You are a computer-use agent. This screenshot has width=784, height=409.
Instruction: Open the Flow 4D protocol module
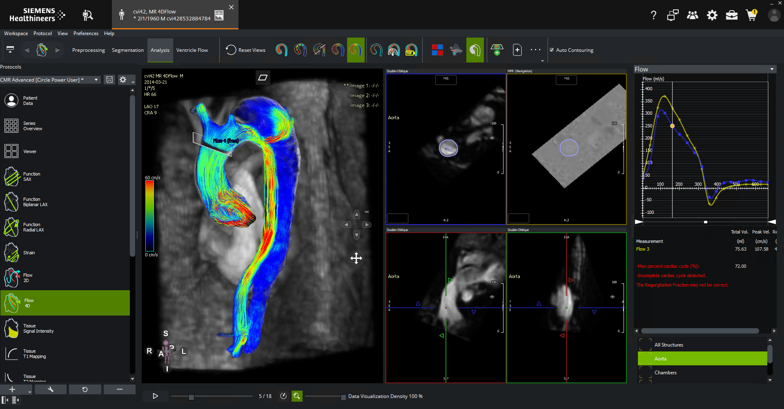tap(65, 303)
